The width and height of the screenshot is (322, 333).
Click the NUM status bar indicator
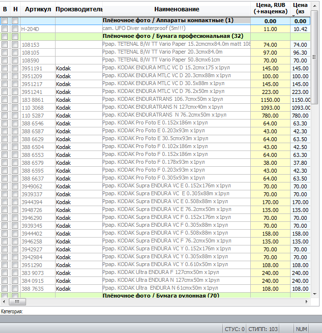click(x=301, y=329)
